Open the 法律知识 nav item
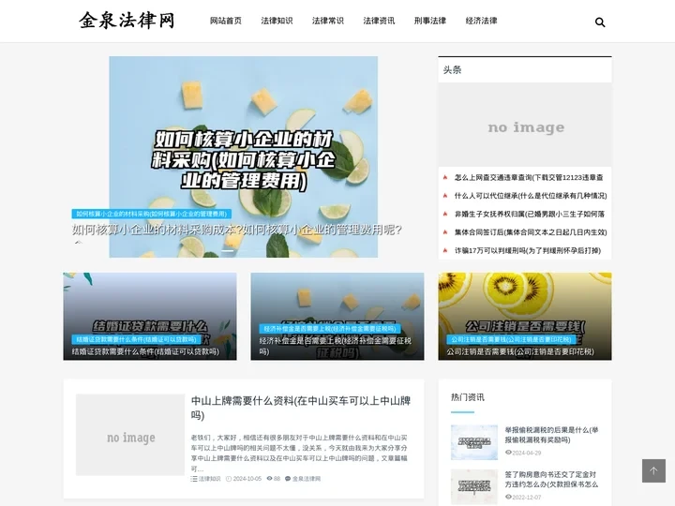The width and height of the screenshot is (675, 506). (277, 21)
